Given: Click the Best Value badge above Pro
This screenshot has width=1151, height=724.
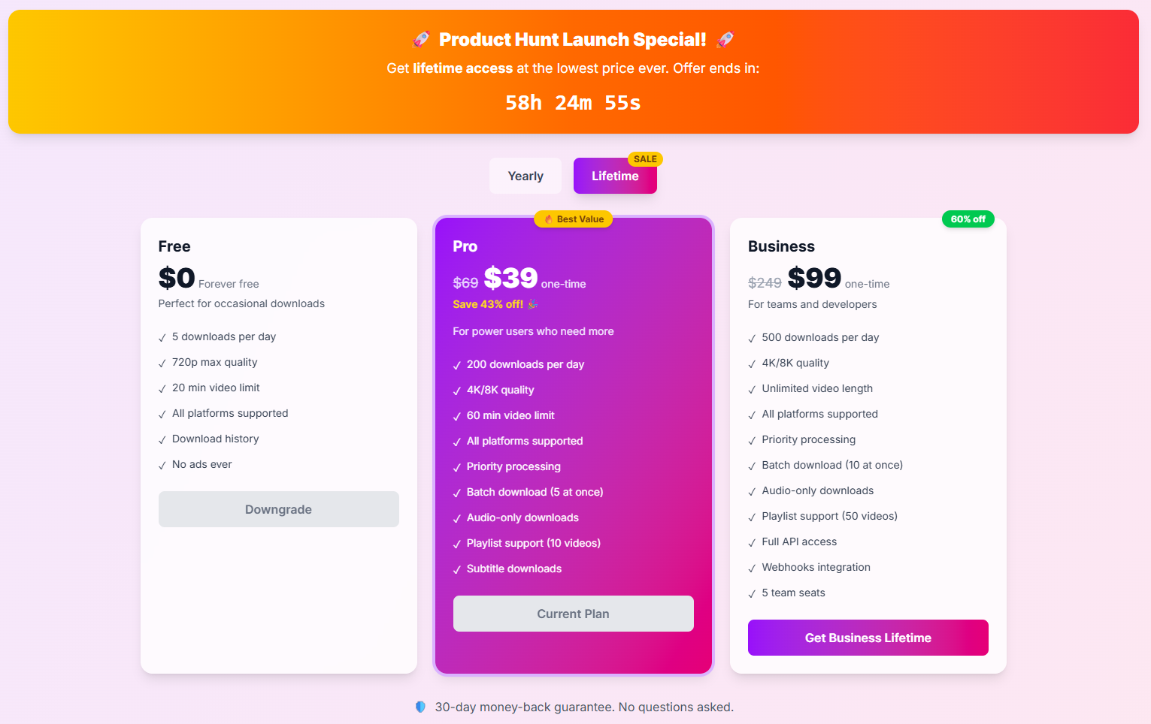Looking at the screenshot, I should tap(573, 219).
